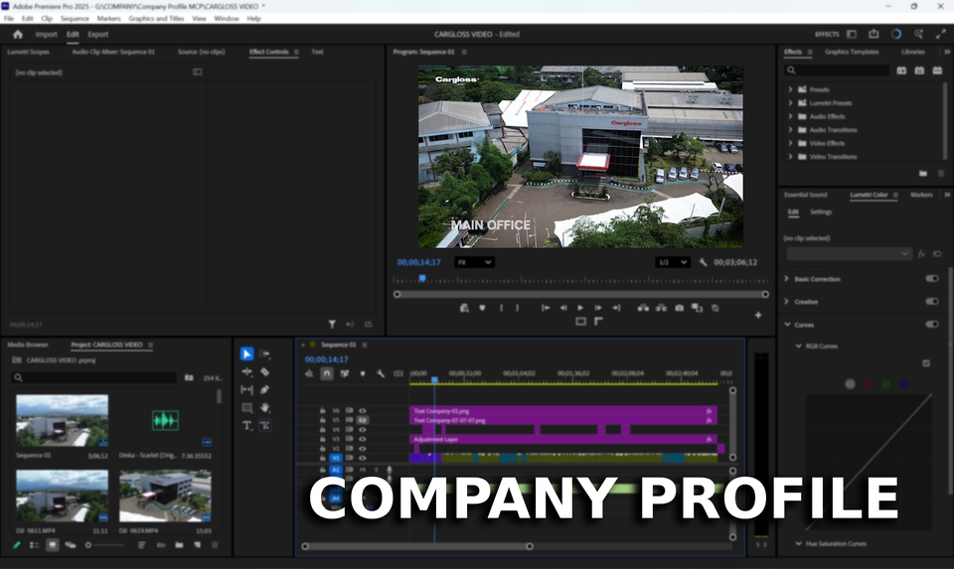This screenshot has width=954, height=569.
Task: Open the Sequence menu
Action: (x=75, y=18)
